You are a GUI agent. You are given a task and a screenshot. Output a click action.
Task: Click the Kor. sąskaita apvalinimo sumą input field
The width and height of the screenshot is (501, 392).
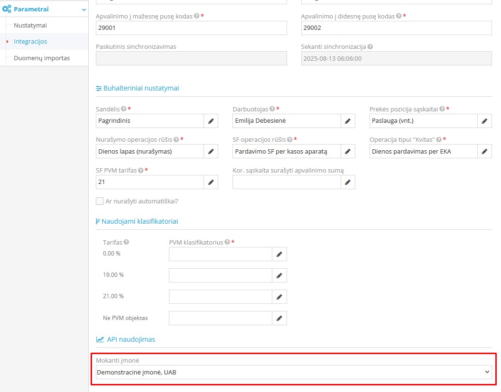click(x=287, y=182)
